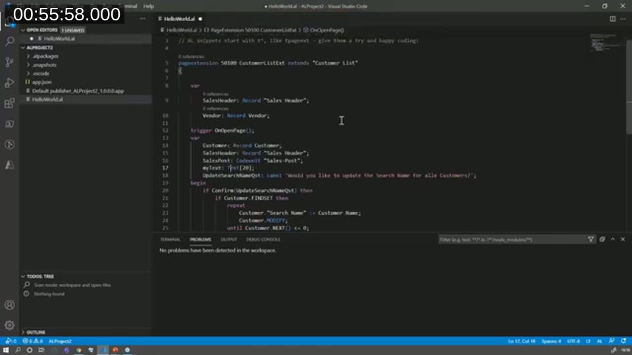Click AL language mode in status bar
Screen dimensions: 632x355
click(x=599, y=341)
